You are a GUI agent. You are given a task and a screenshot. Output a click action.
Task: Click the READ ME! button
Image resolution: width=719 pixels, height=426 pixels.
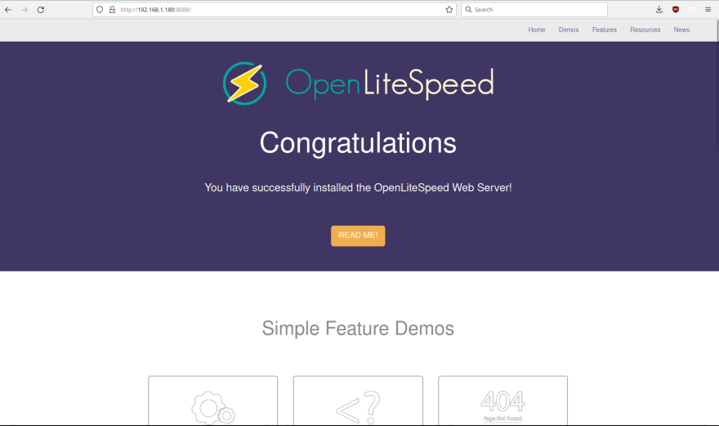(x=358, y=236)
